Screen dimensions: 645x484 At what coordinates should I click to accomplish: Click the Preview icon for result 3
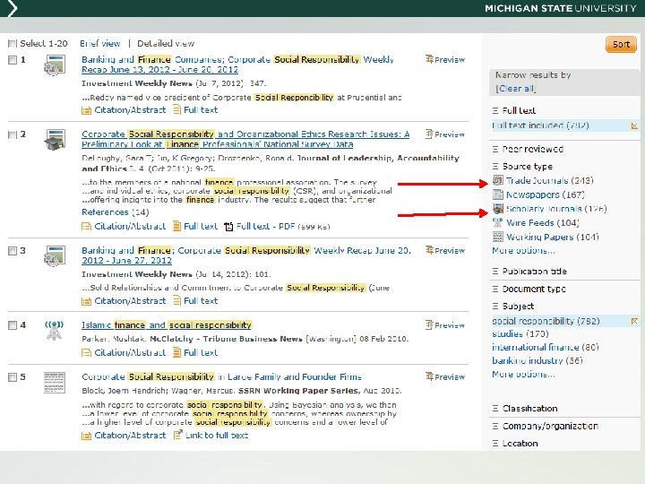point(429,250)
